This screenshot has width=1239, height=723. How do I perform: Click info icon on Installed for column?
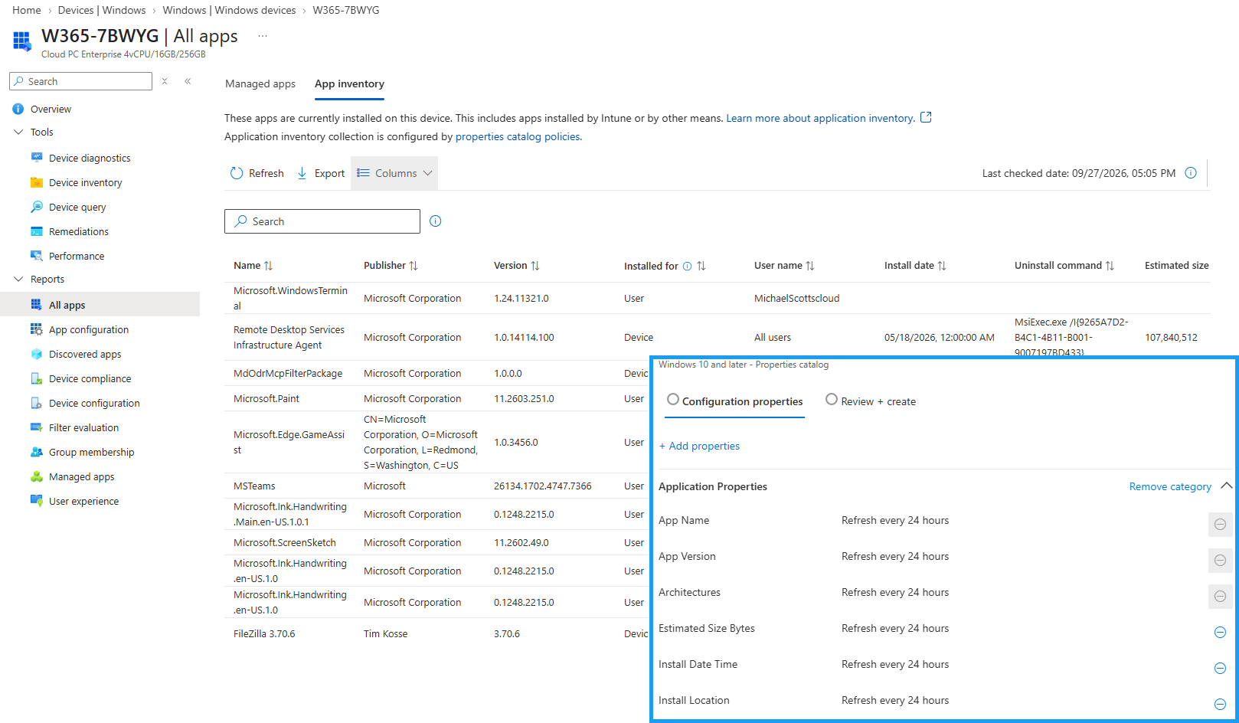(x=687, y=266)
